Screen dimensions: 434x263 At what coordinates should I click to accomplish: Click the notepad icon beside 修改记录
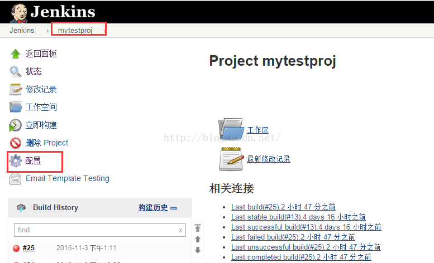click(16, 89)
